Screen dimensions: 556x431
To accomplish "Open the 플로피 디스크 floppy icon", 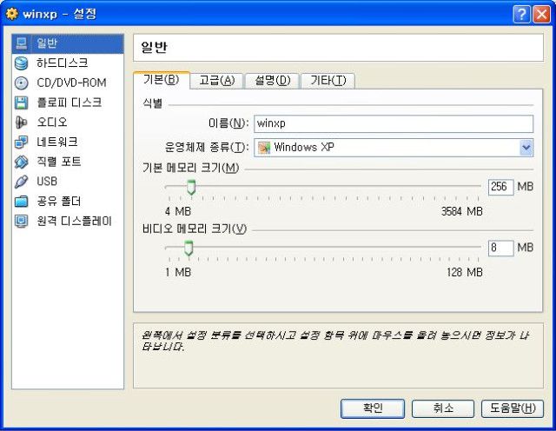I will point(21,103).
